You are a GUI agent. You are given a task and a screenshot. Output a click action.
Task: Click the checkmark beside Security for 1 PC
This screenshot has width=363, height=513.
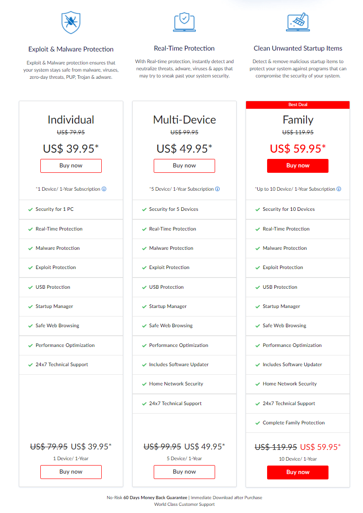[30, 209]
